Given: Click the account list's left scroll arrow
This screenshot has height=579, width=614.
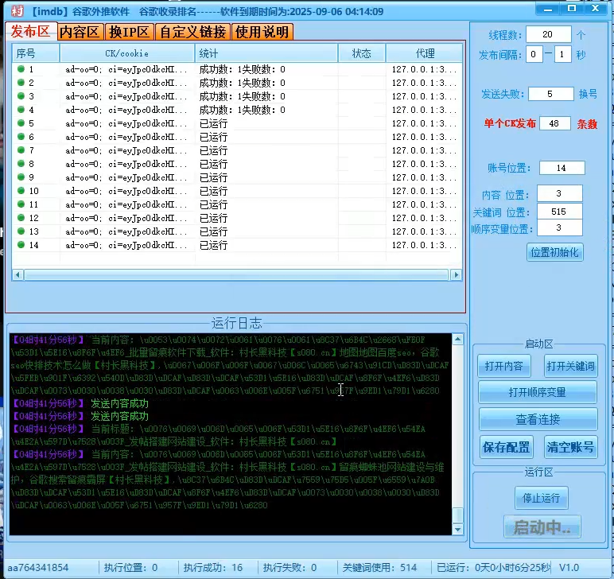Looking at the screenshot, I should point(17,274).
